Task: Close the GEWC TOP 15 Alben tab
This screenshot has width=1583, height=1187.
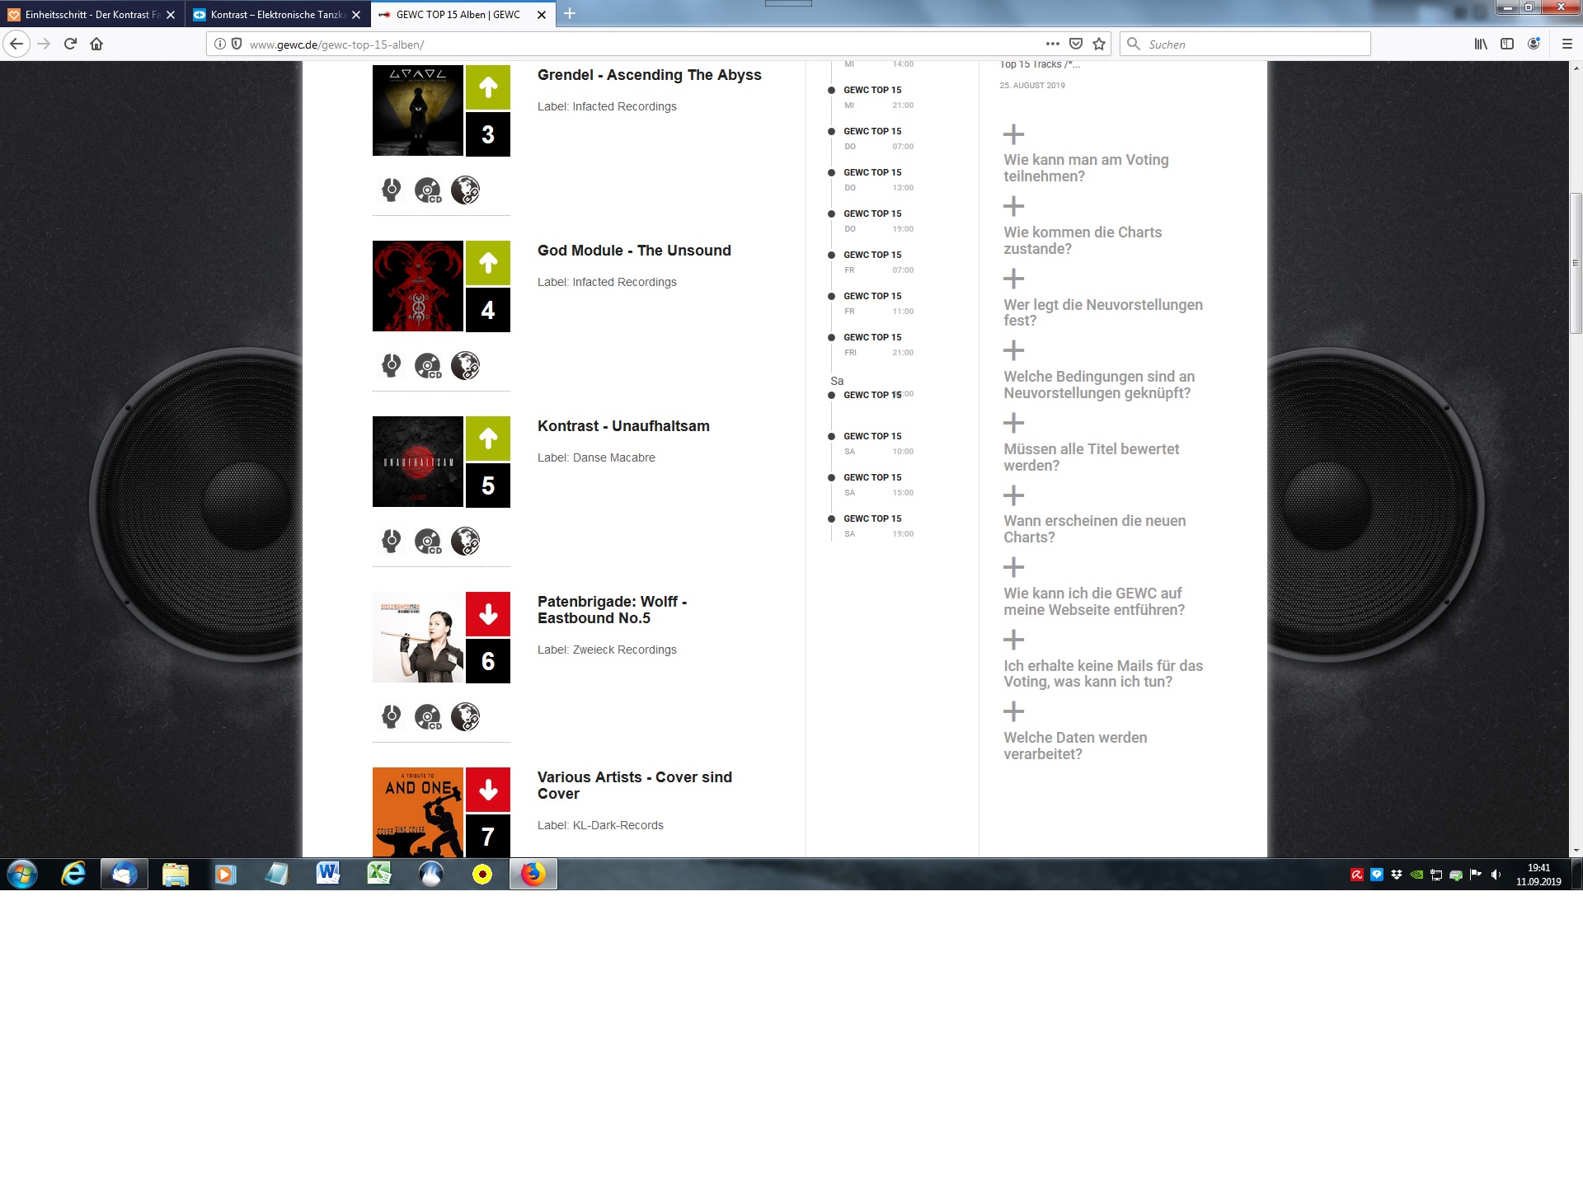Action: (542, 15)
